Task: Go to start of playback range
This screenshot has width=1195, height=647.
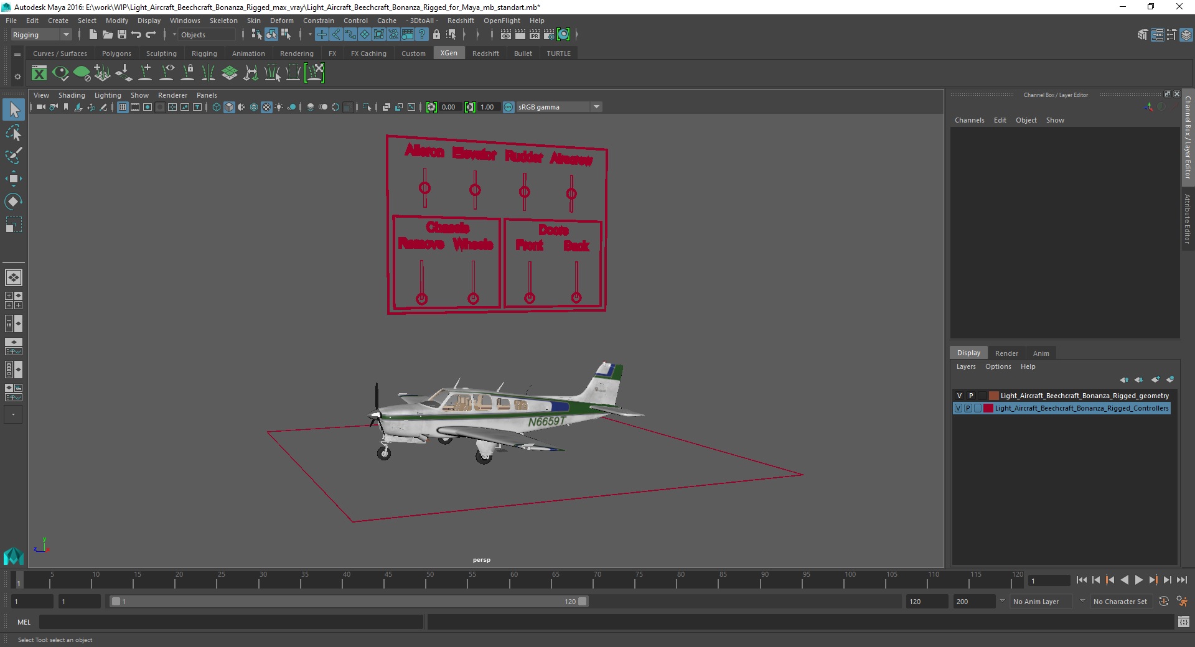Action: tap(1082, 580)
